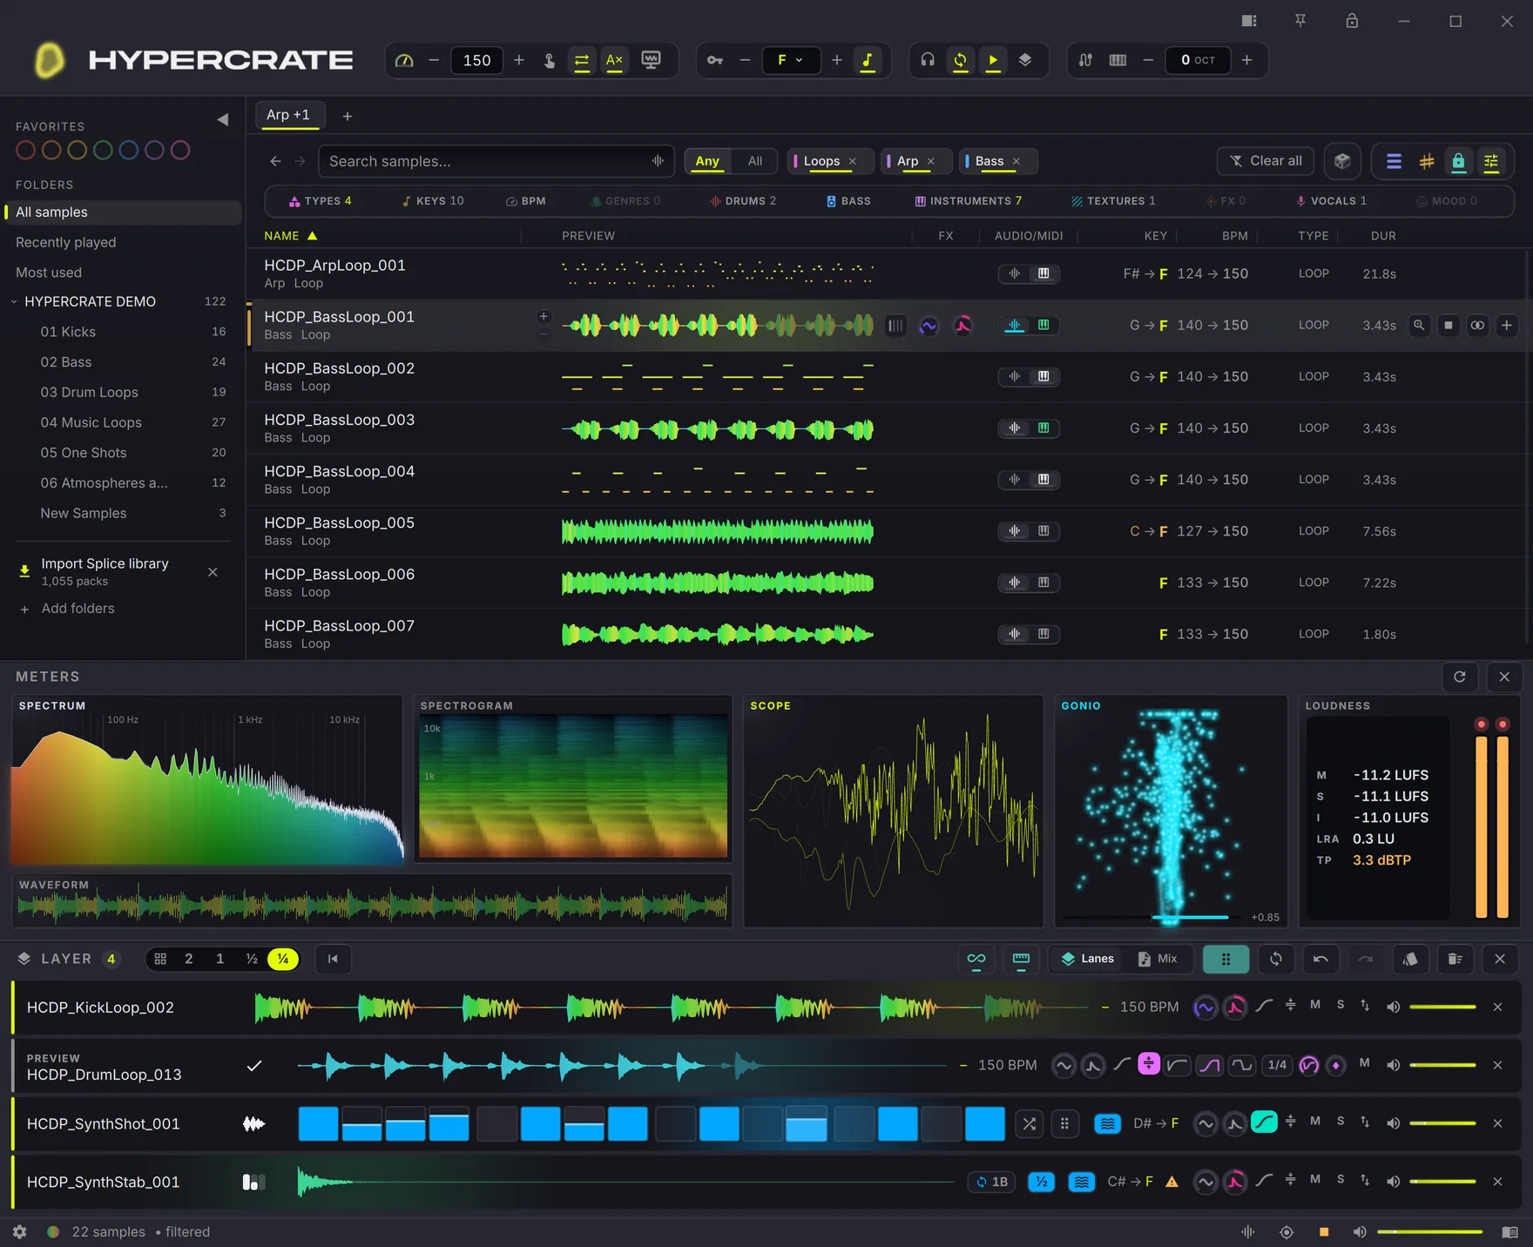Click the tap tempo finger icon

point(549,60)
